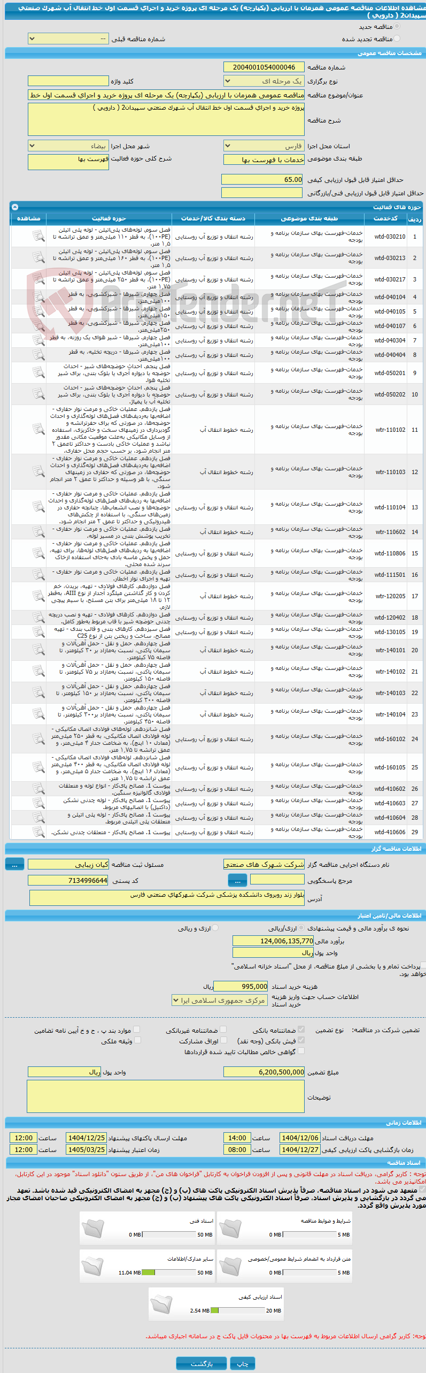Open view icon for row wtd-120402
The image size is (426, 1373).
pyautogui.click(x=38, y=617)
